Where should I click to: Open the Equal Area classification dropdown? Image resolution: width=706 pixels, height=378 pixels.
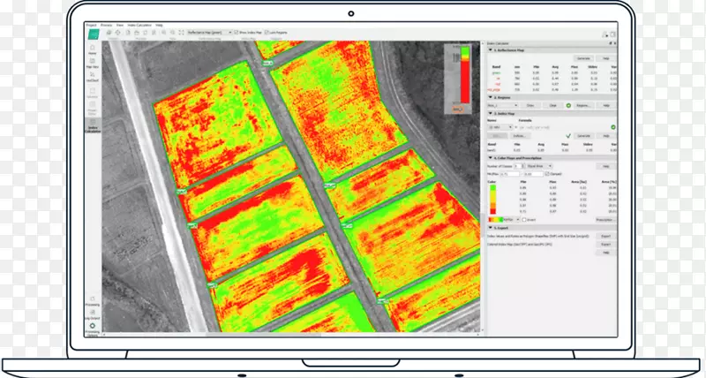(539, 166)
